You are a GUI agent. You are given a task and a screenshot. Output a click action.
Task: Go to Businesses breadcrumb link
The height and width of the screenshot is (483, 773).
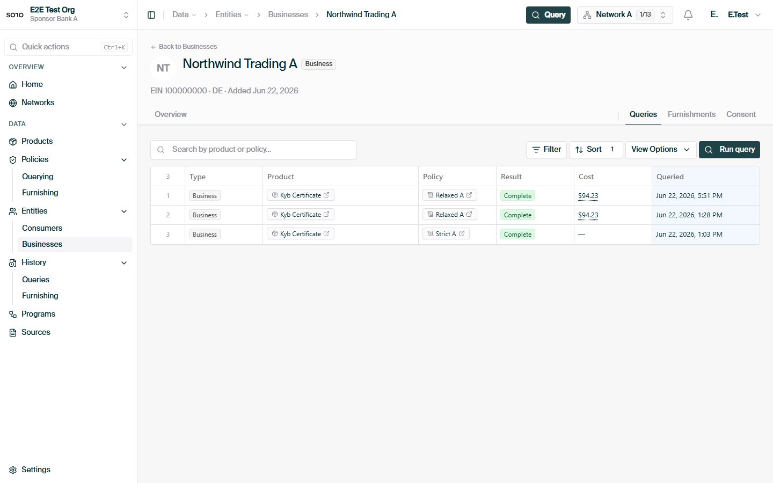click(288, 14)
